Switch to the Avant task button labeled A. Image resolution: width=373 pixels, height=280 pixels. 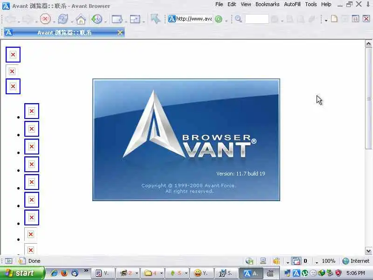(251, 273)
